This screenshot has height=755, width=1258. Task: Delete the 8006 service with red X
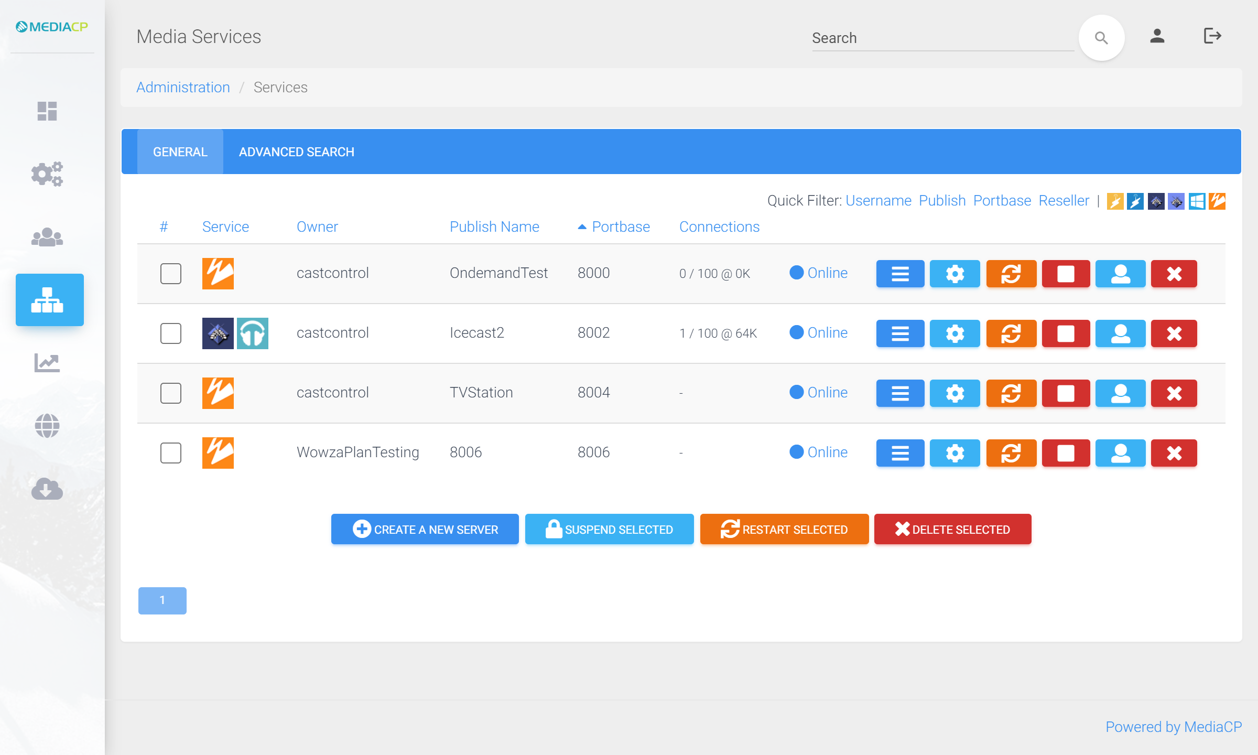tap(1174, 453)
